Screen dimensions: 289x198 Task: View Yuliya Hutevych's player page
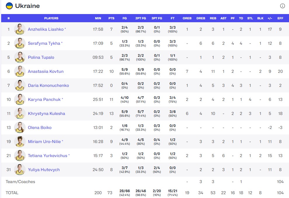coord(44,170)
